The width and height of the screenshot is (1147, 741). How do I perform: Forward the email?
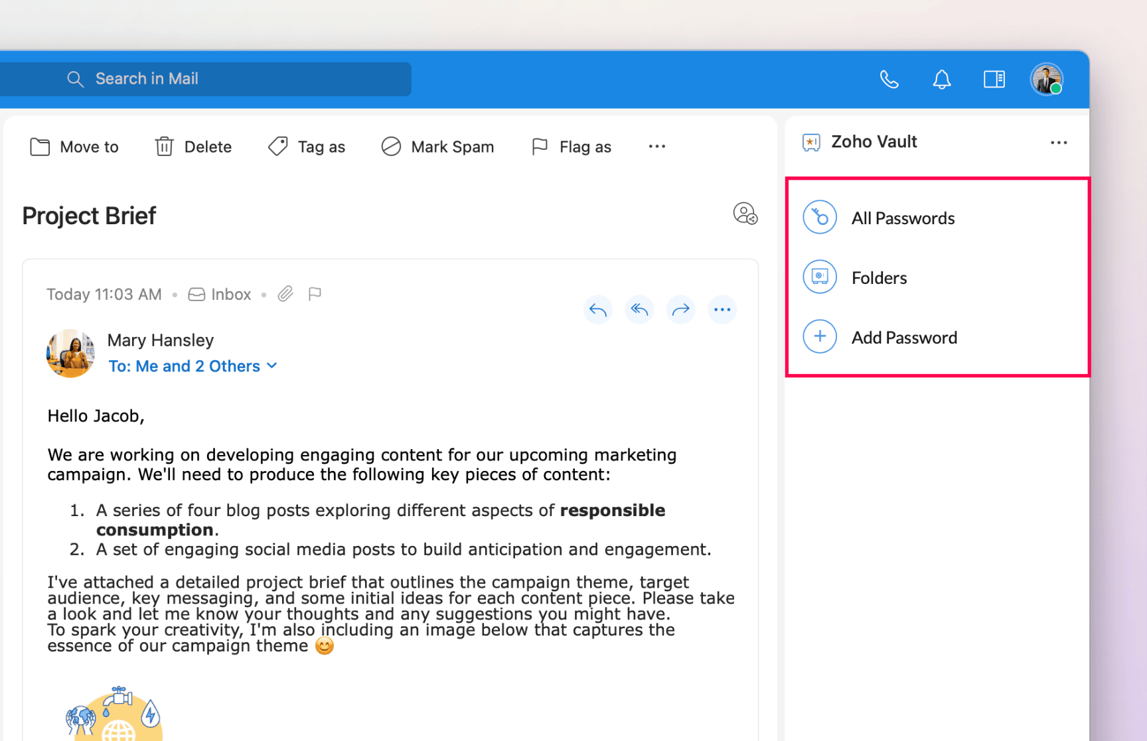click(x=681, y=310)
